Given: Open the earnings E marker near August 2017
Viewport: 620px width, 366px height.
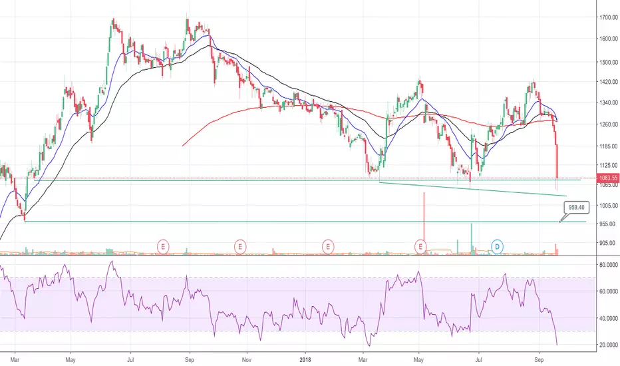Looking at the screenshot, I should tap(163, 247).
